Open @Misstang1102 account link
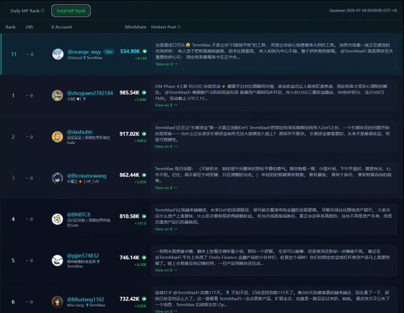The height and width of the screenshot is (313, 404). (x=86, y=299)
